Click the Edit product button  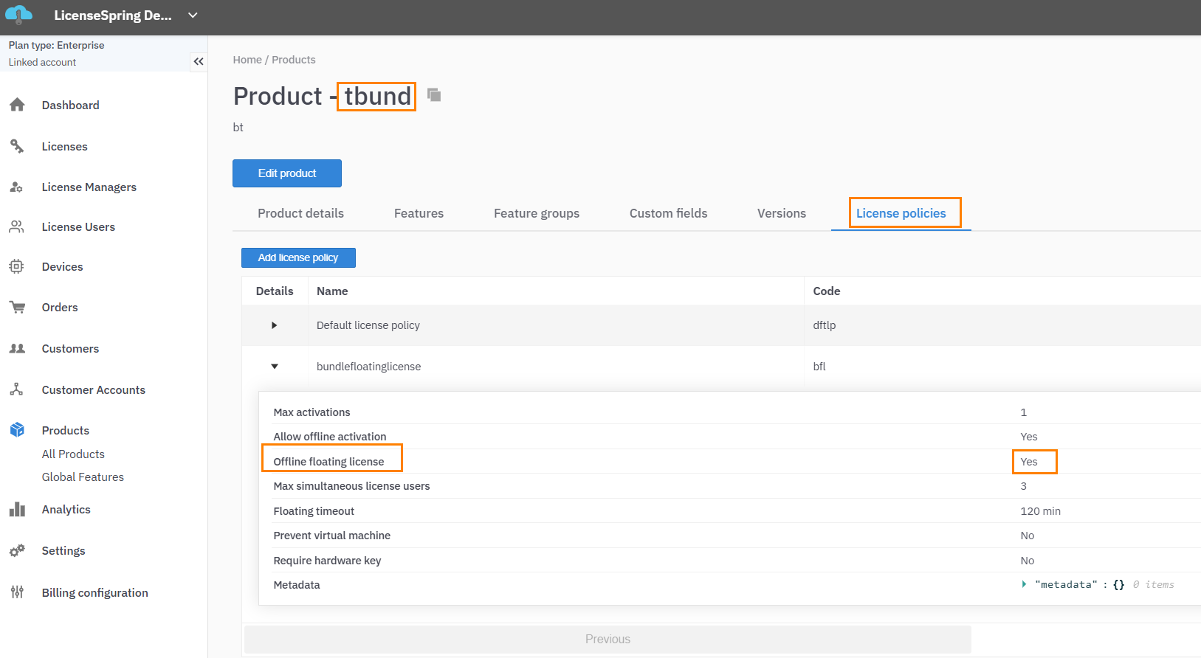click(287, 173)
